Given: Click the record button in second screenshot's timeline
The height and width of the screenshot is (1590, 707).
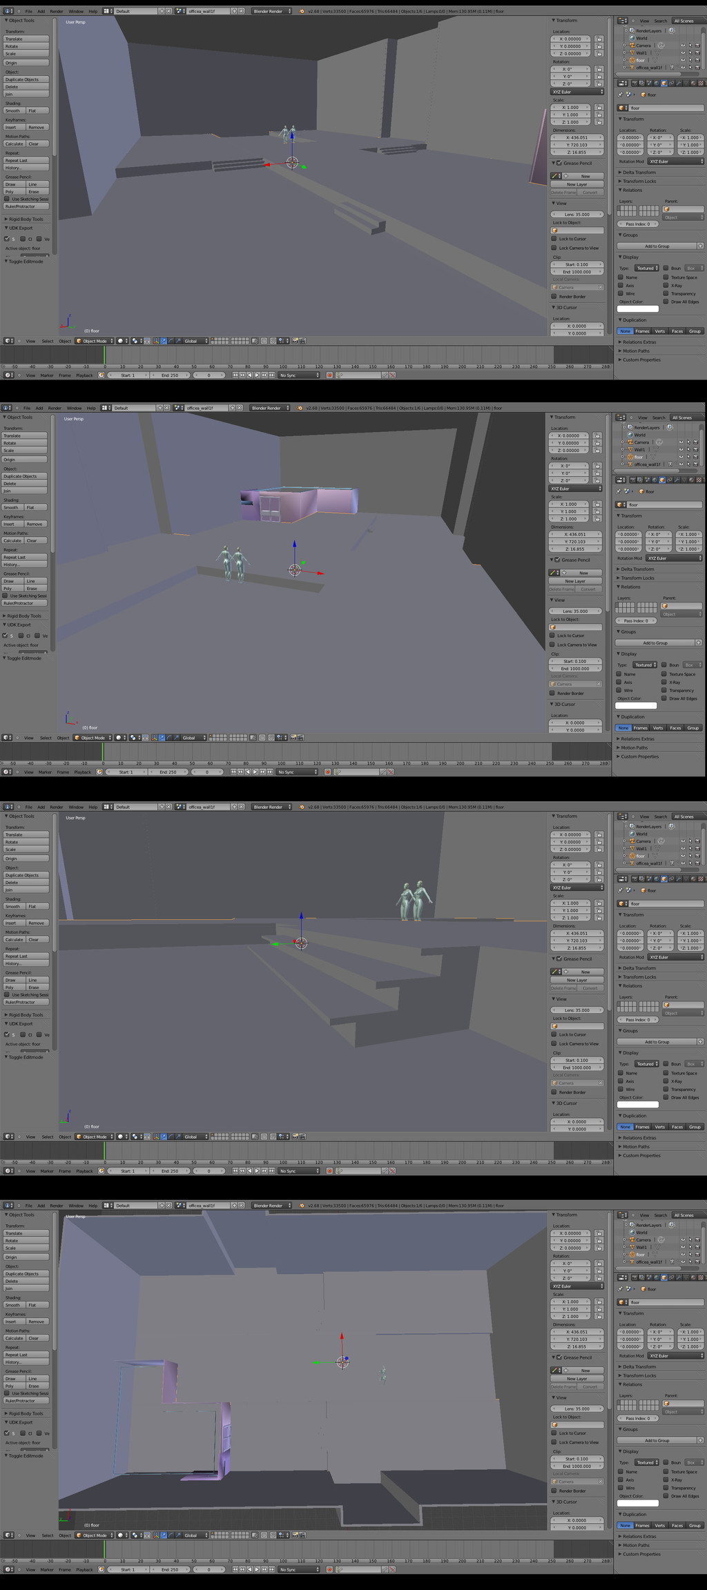Looking at the screenshot, I should (327, 772).
